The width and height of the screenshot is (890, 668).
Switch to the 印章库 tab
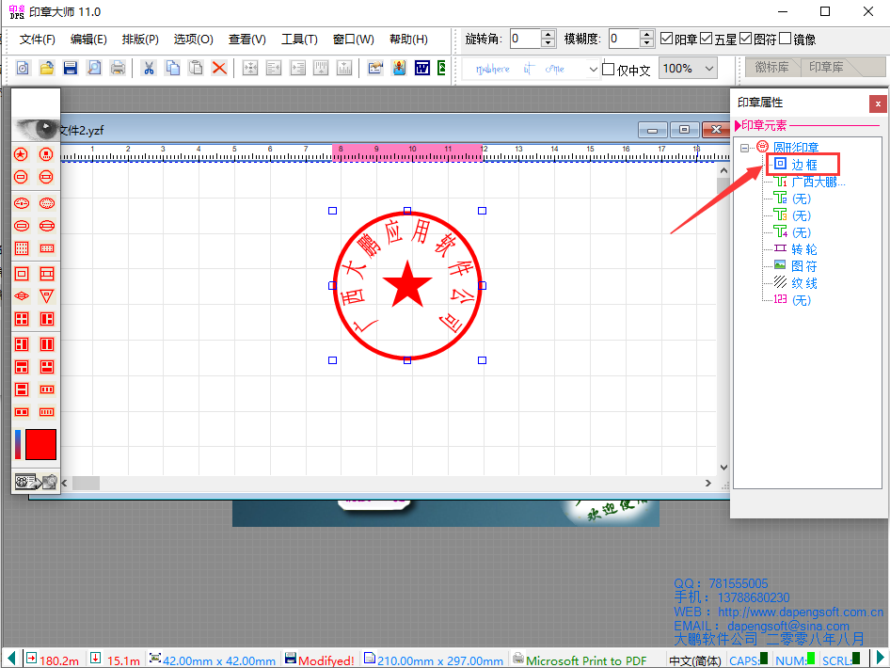pos(826,68)
